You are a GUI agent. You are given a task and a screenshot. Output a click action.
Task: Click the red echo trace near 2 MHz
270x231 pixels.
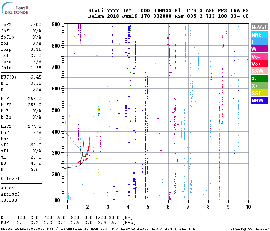(x=89, y=144)
